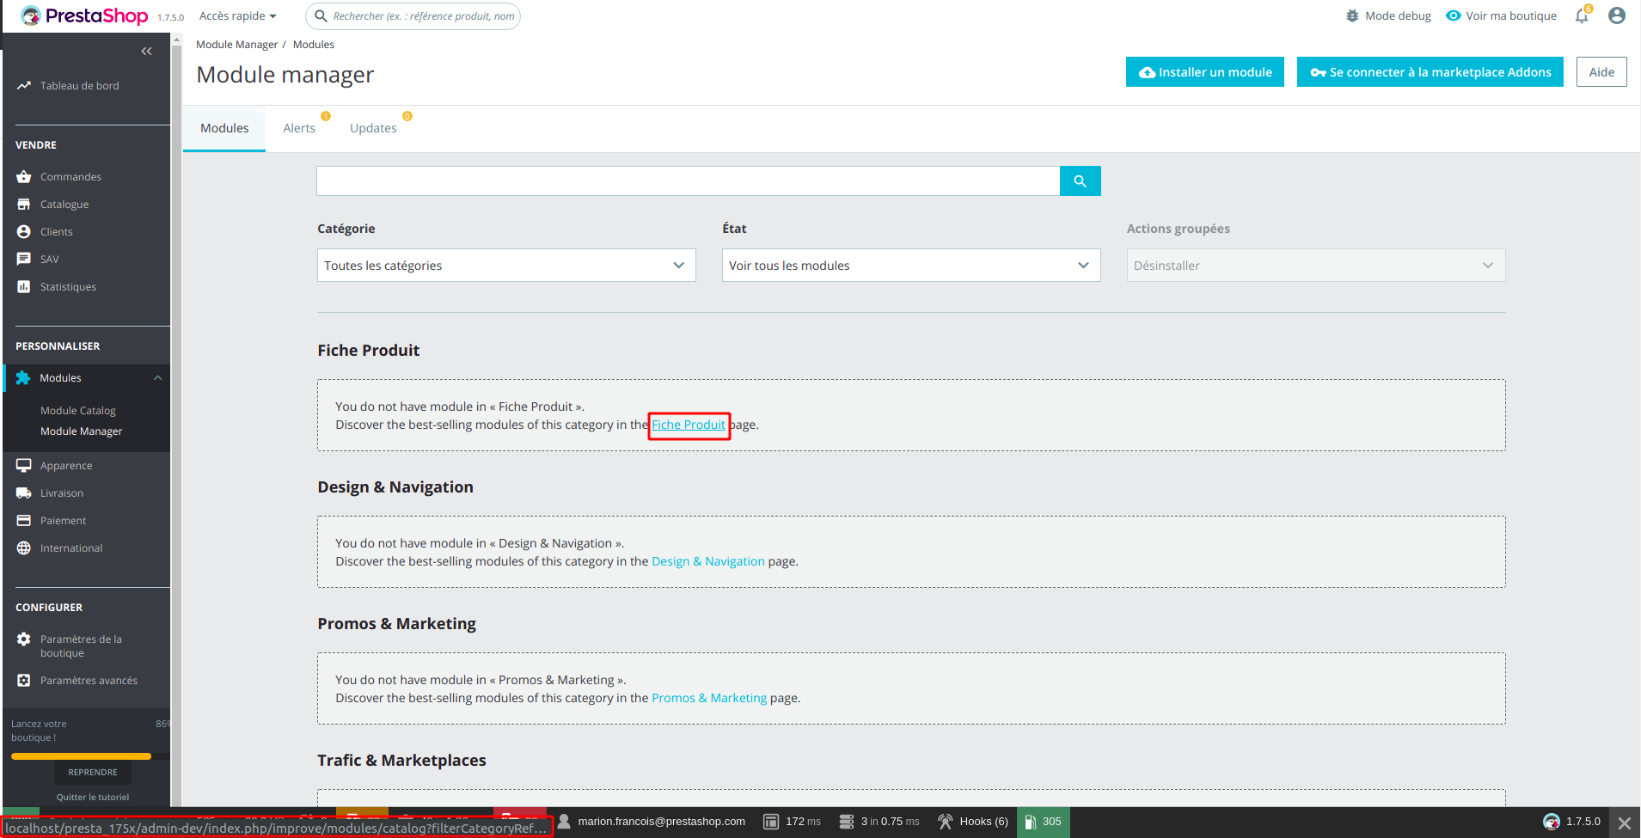Open the notifications bell icon

(x=1581, y=15)
